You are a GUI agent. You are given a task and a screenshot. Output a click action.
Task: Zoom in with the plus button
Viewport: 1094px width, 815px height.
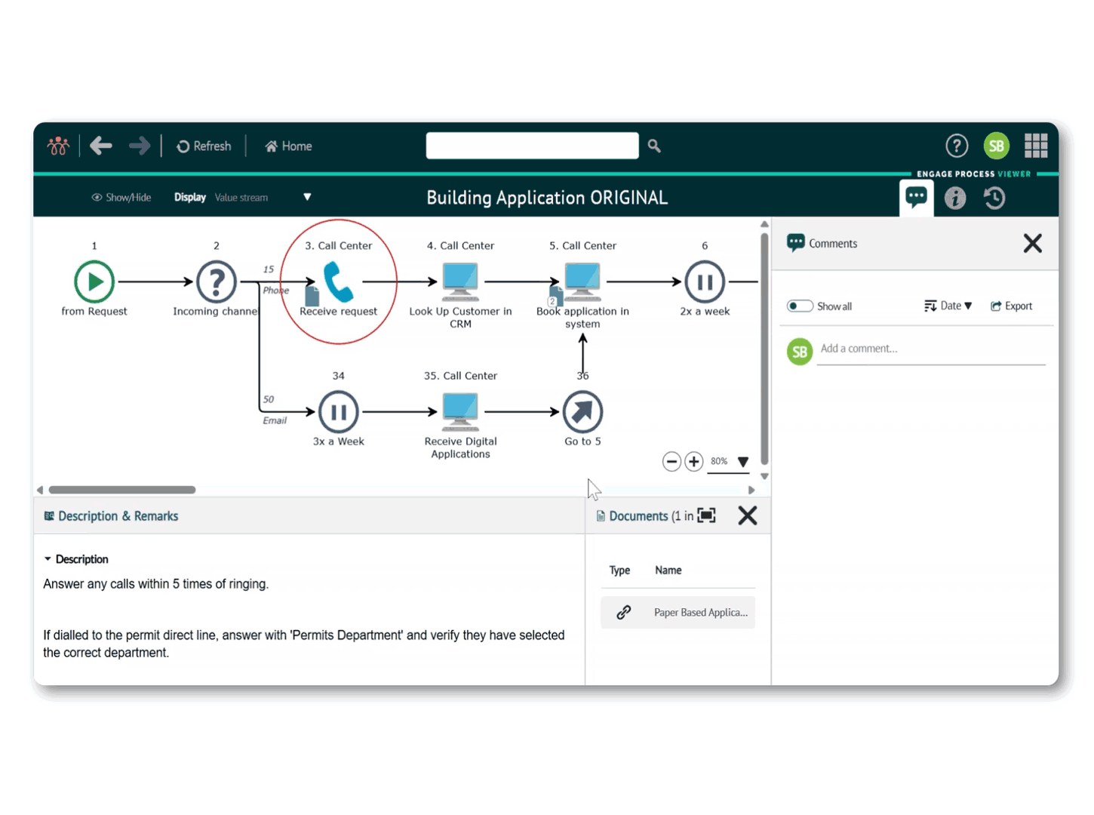pos(693,461)
